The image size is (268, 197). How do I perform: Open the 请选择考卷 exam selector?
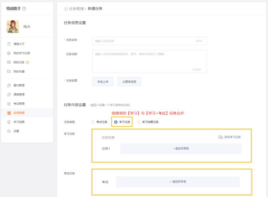(178, 182)
